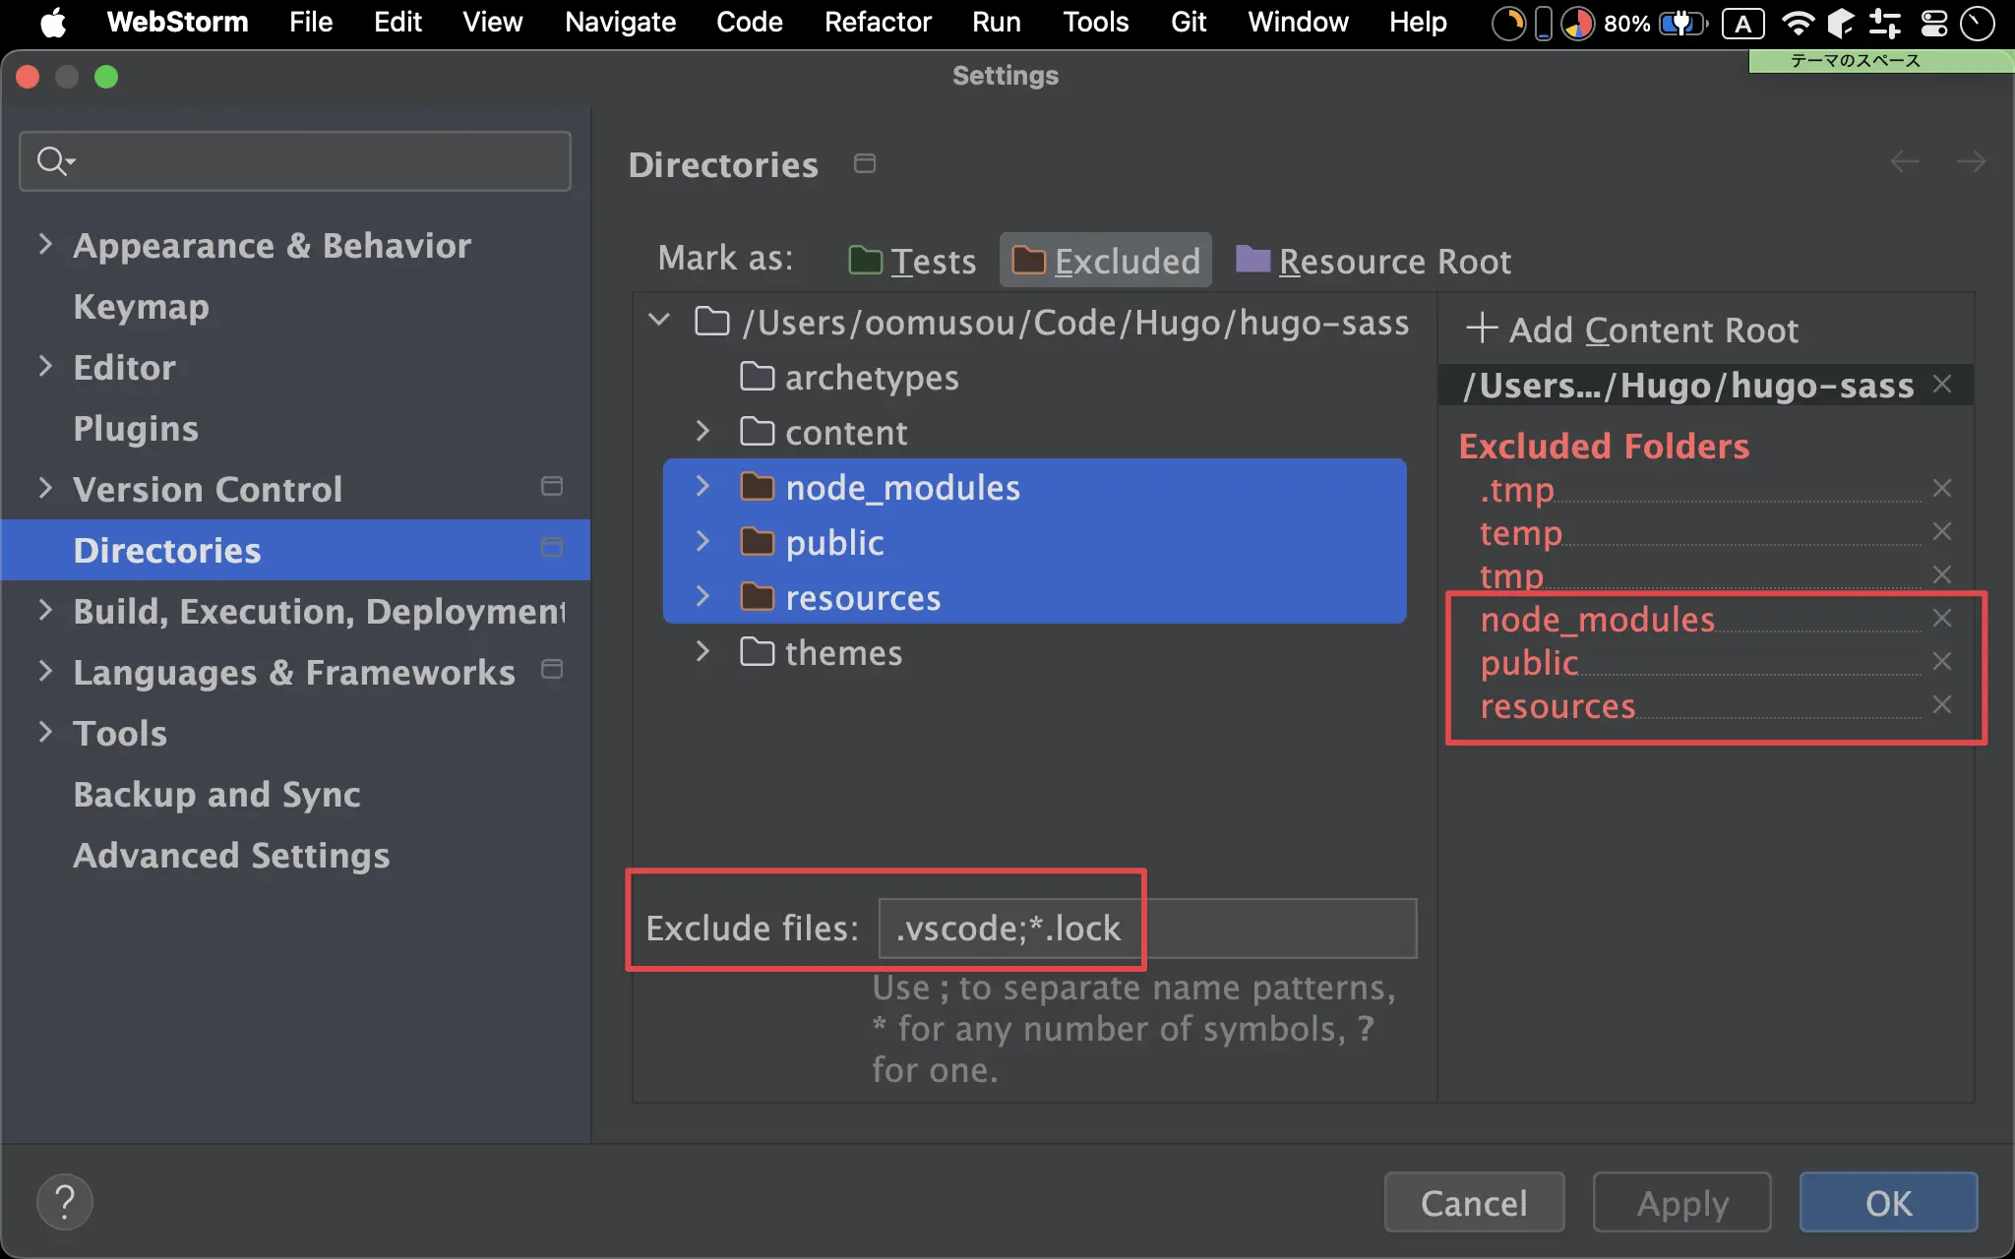Click the Tests green folder icon
The image size is (2015, 1259).
(865, 261)
